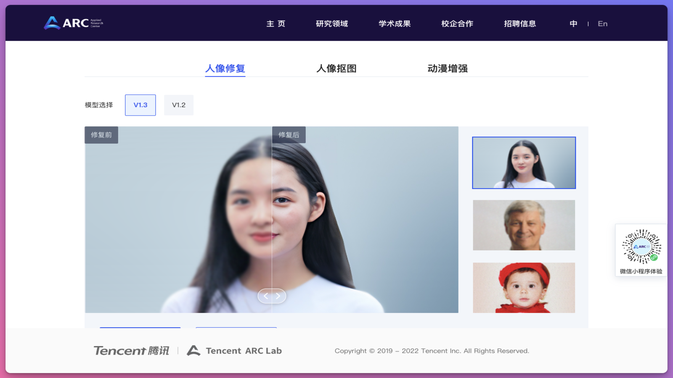Switch to the 动漫增强 tab

(x=448, y=68)
